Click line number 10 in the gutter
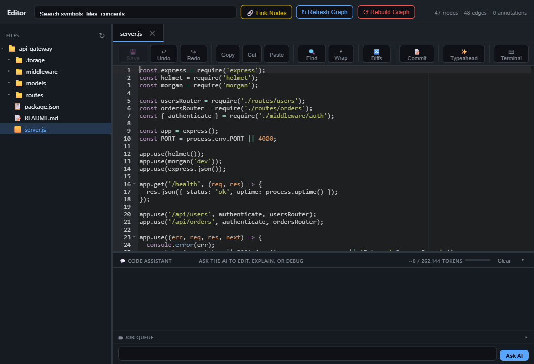534x364 pixels. pos(127,139)
